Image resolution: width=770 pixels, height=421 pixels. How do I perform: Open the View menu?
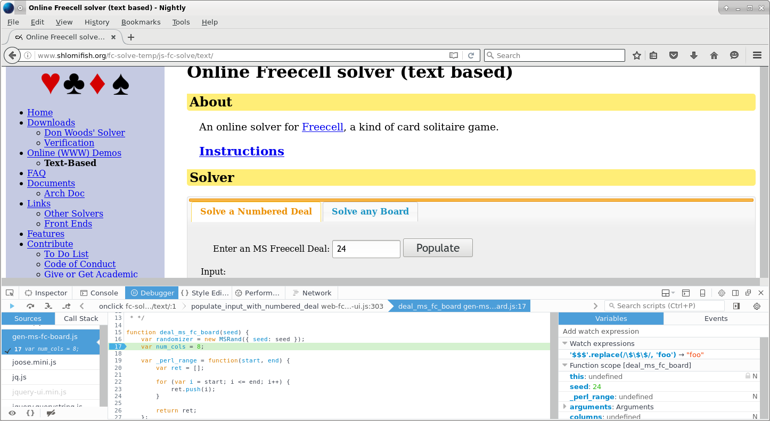[64, 22]
